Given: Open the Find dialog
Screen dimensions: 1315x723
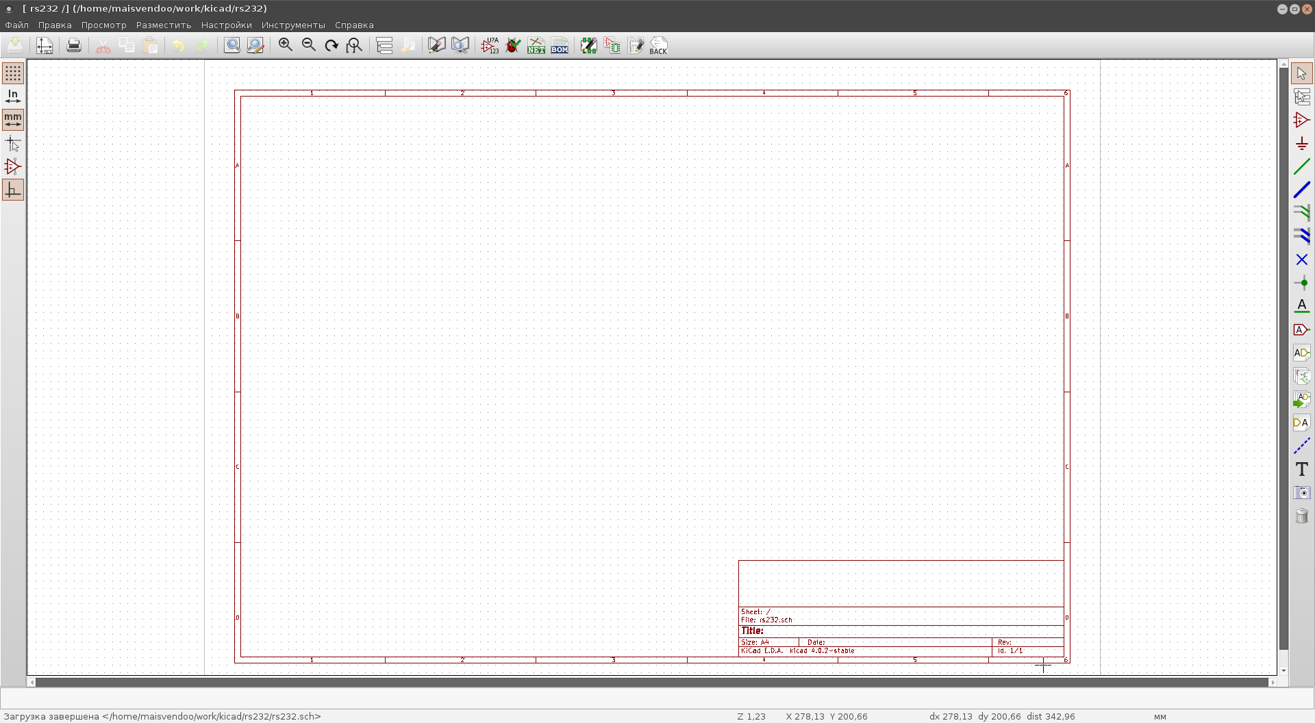Looking at the screenshot, I should tap(232, 46).
